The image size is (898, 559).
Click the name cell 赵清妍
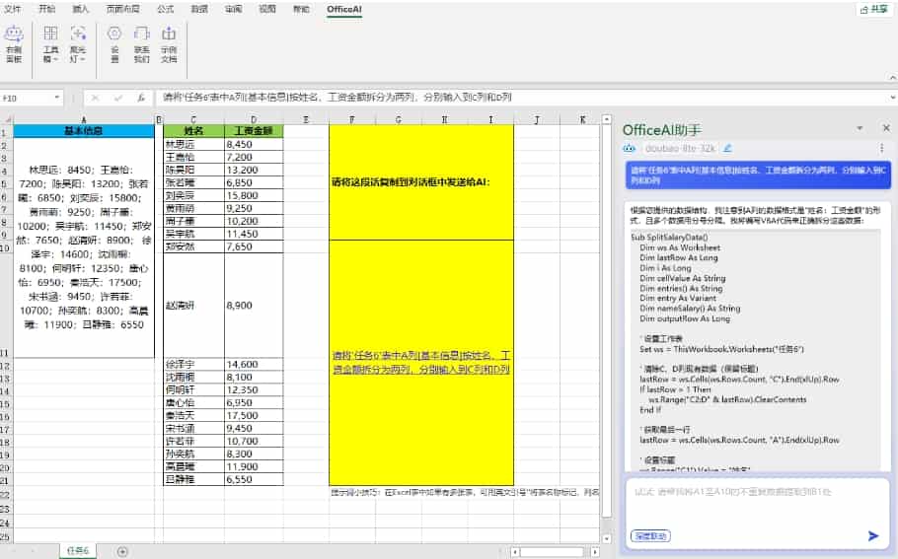point(193,306)
